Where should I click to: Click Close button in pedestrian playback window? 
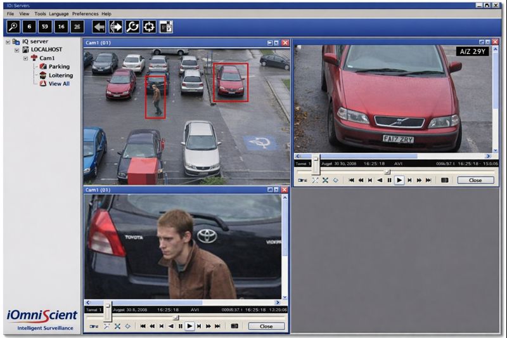point(266,327)
